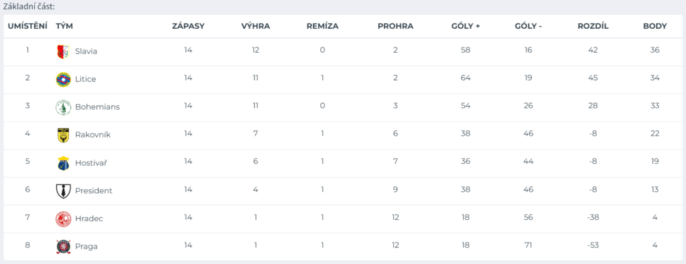Click the Praga team name
Image resolution: width=686 pixels, height=264 pixels.
click(86, 247)
